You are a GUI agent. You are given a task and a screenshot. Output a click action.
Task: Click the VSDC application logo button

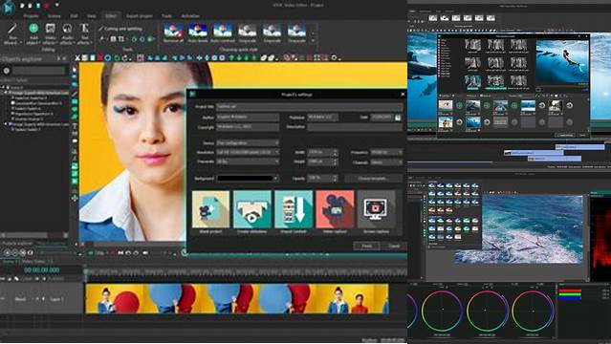click(x=8, y=8)
